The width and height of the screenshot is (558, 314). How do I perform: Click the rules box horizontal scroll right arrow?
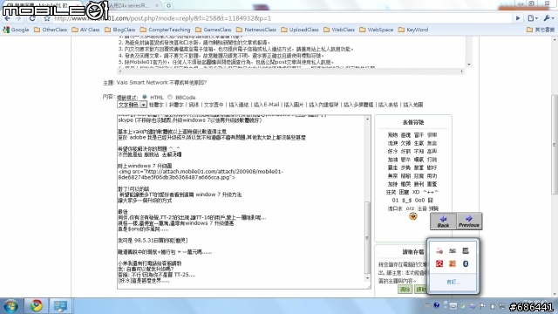pos(462,72)
